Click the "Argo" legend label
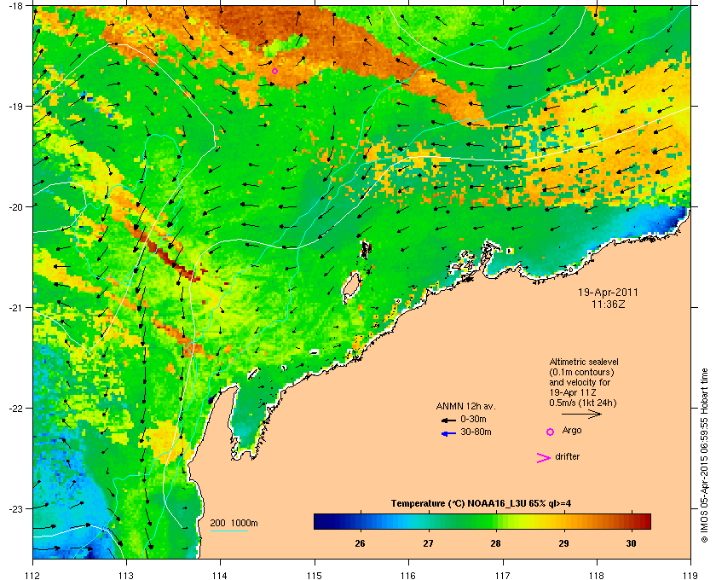Viewport: 716px width, 580px height. (x=572, y=431)
